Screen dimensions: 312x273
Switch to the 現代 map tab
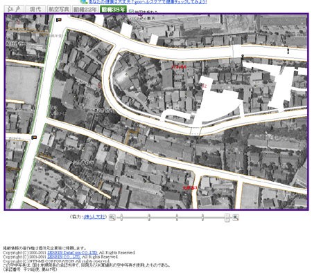pos(36,9)
